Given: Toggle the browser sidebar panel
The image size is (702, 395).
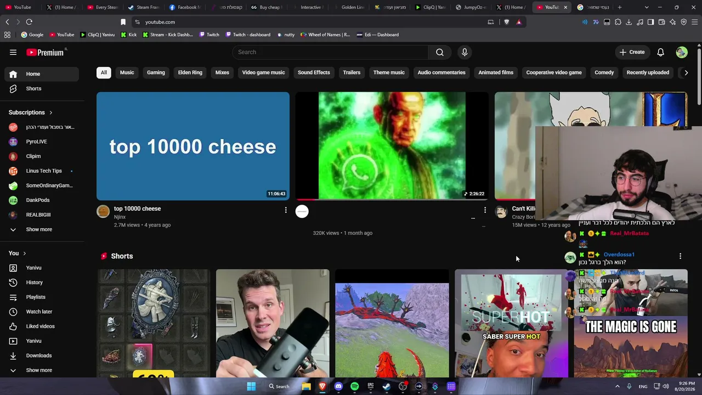Looking at the screenshot, I should click(650, 22).
